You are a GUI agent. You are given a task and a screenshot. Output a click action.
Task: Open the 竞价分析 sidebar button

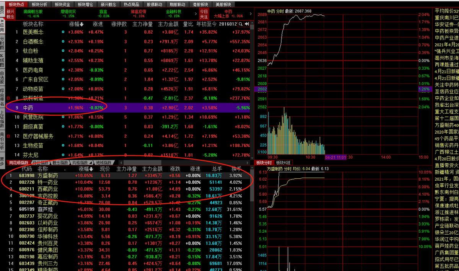2,141
